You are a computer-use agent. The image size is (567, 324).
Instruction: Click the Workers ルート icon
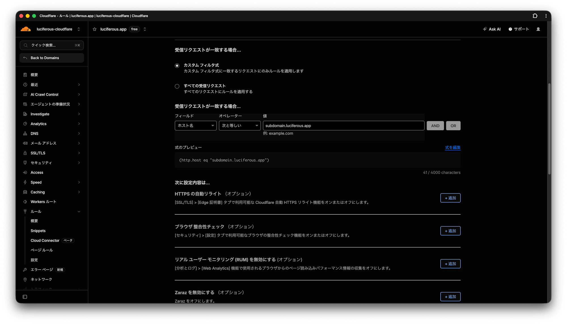(25, 202)
